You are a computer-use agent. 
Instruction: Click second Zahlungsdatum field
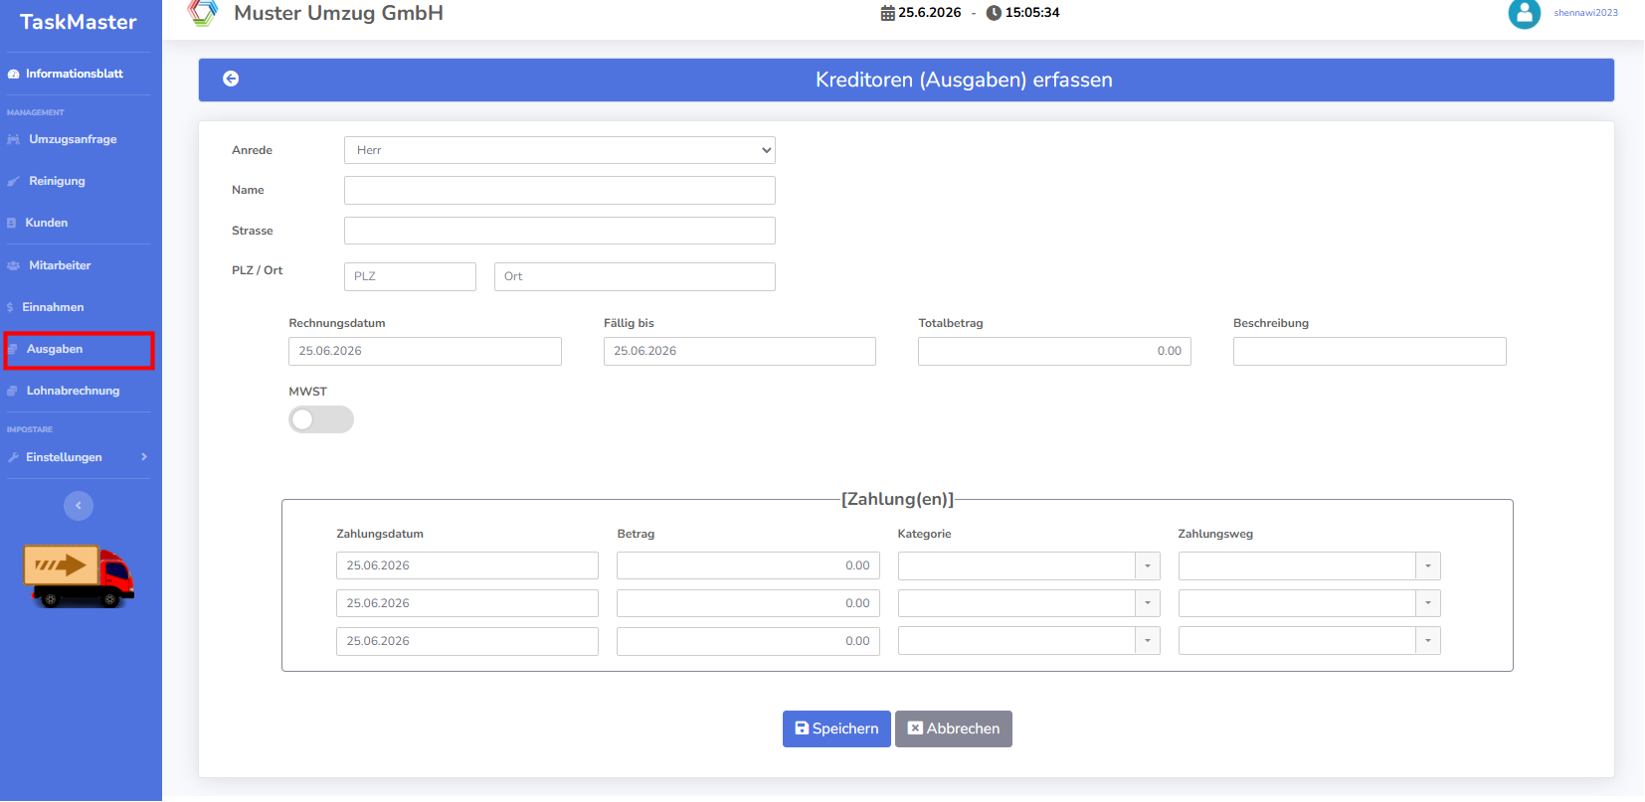467,603
